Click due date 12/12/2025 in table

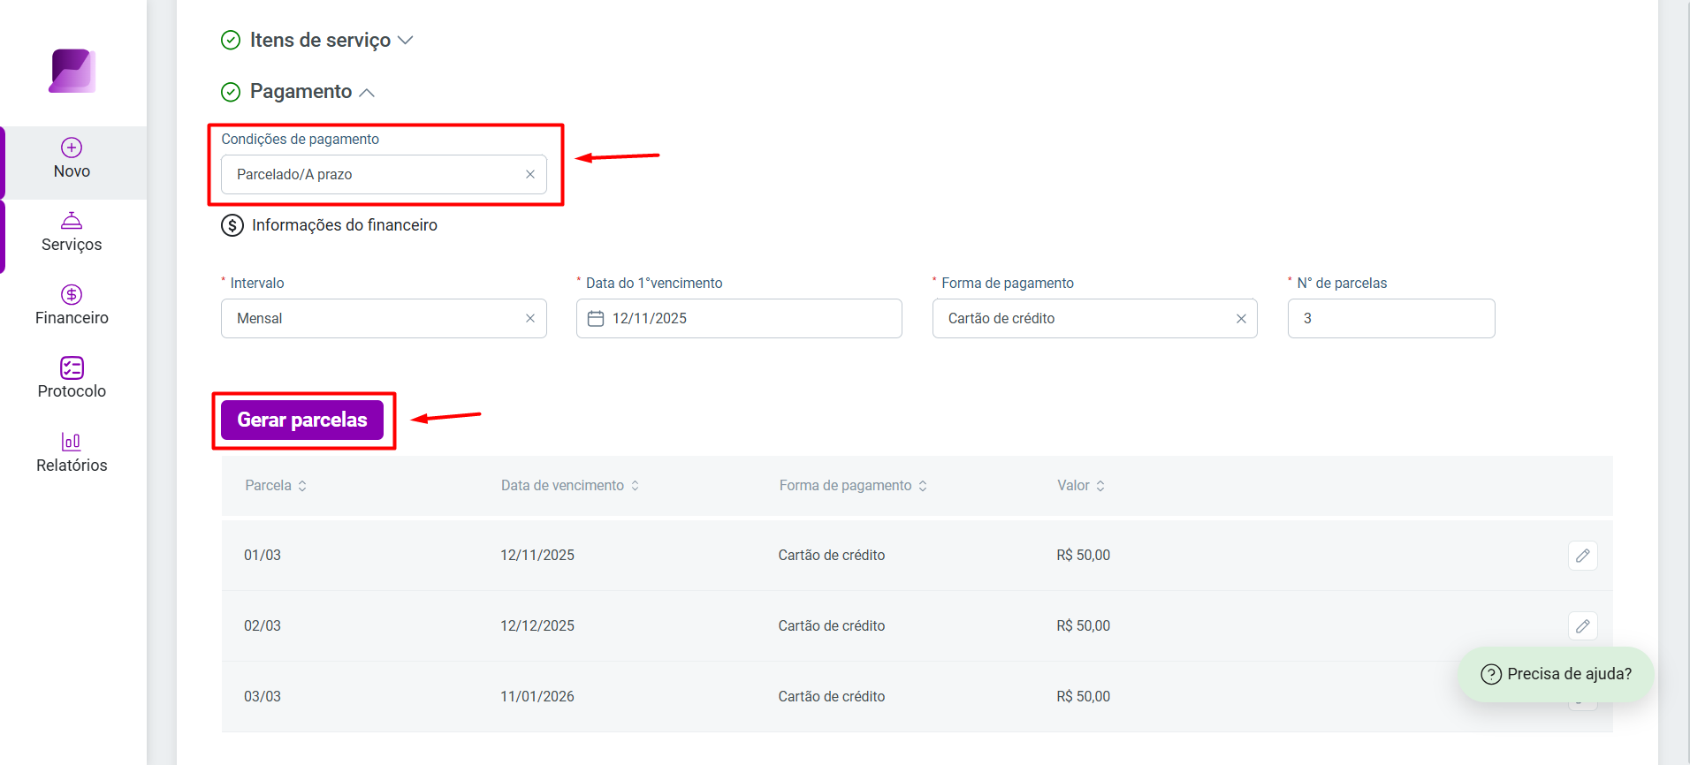coord(537,626)
